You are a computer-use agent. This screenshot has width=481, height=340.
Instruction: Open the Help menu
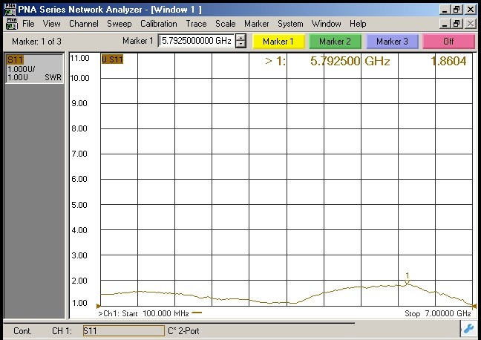[358, 24]
